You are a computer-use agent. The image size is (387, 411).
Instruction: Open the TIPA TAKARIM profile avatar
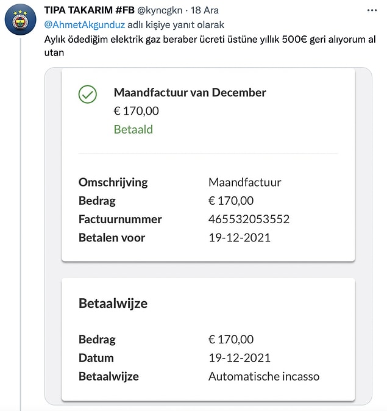click(21, 20)
